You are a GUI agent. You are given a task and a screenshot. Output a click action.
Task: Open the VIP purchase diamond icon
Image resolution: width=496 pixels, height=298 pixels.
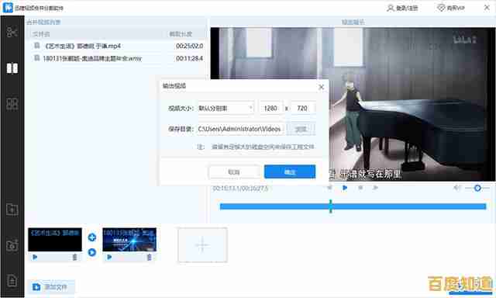coord(441,8)
